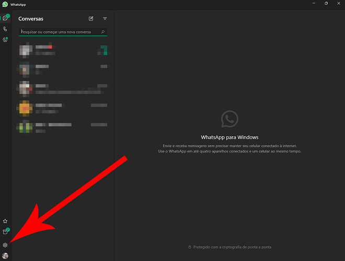345x261 pixels.
Task: Click the search magnifier icon
Action: (103, 32)
